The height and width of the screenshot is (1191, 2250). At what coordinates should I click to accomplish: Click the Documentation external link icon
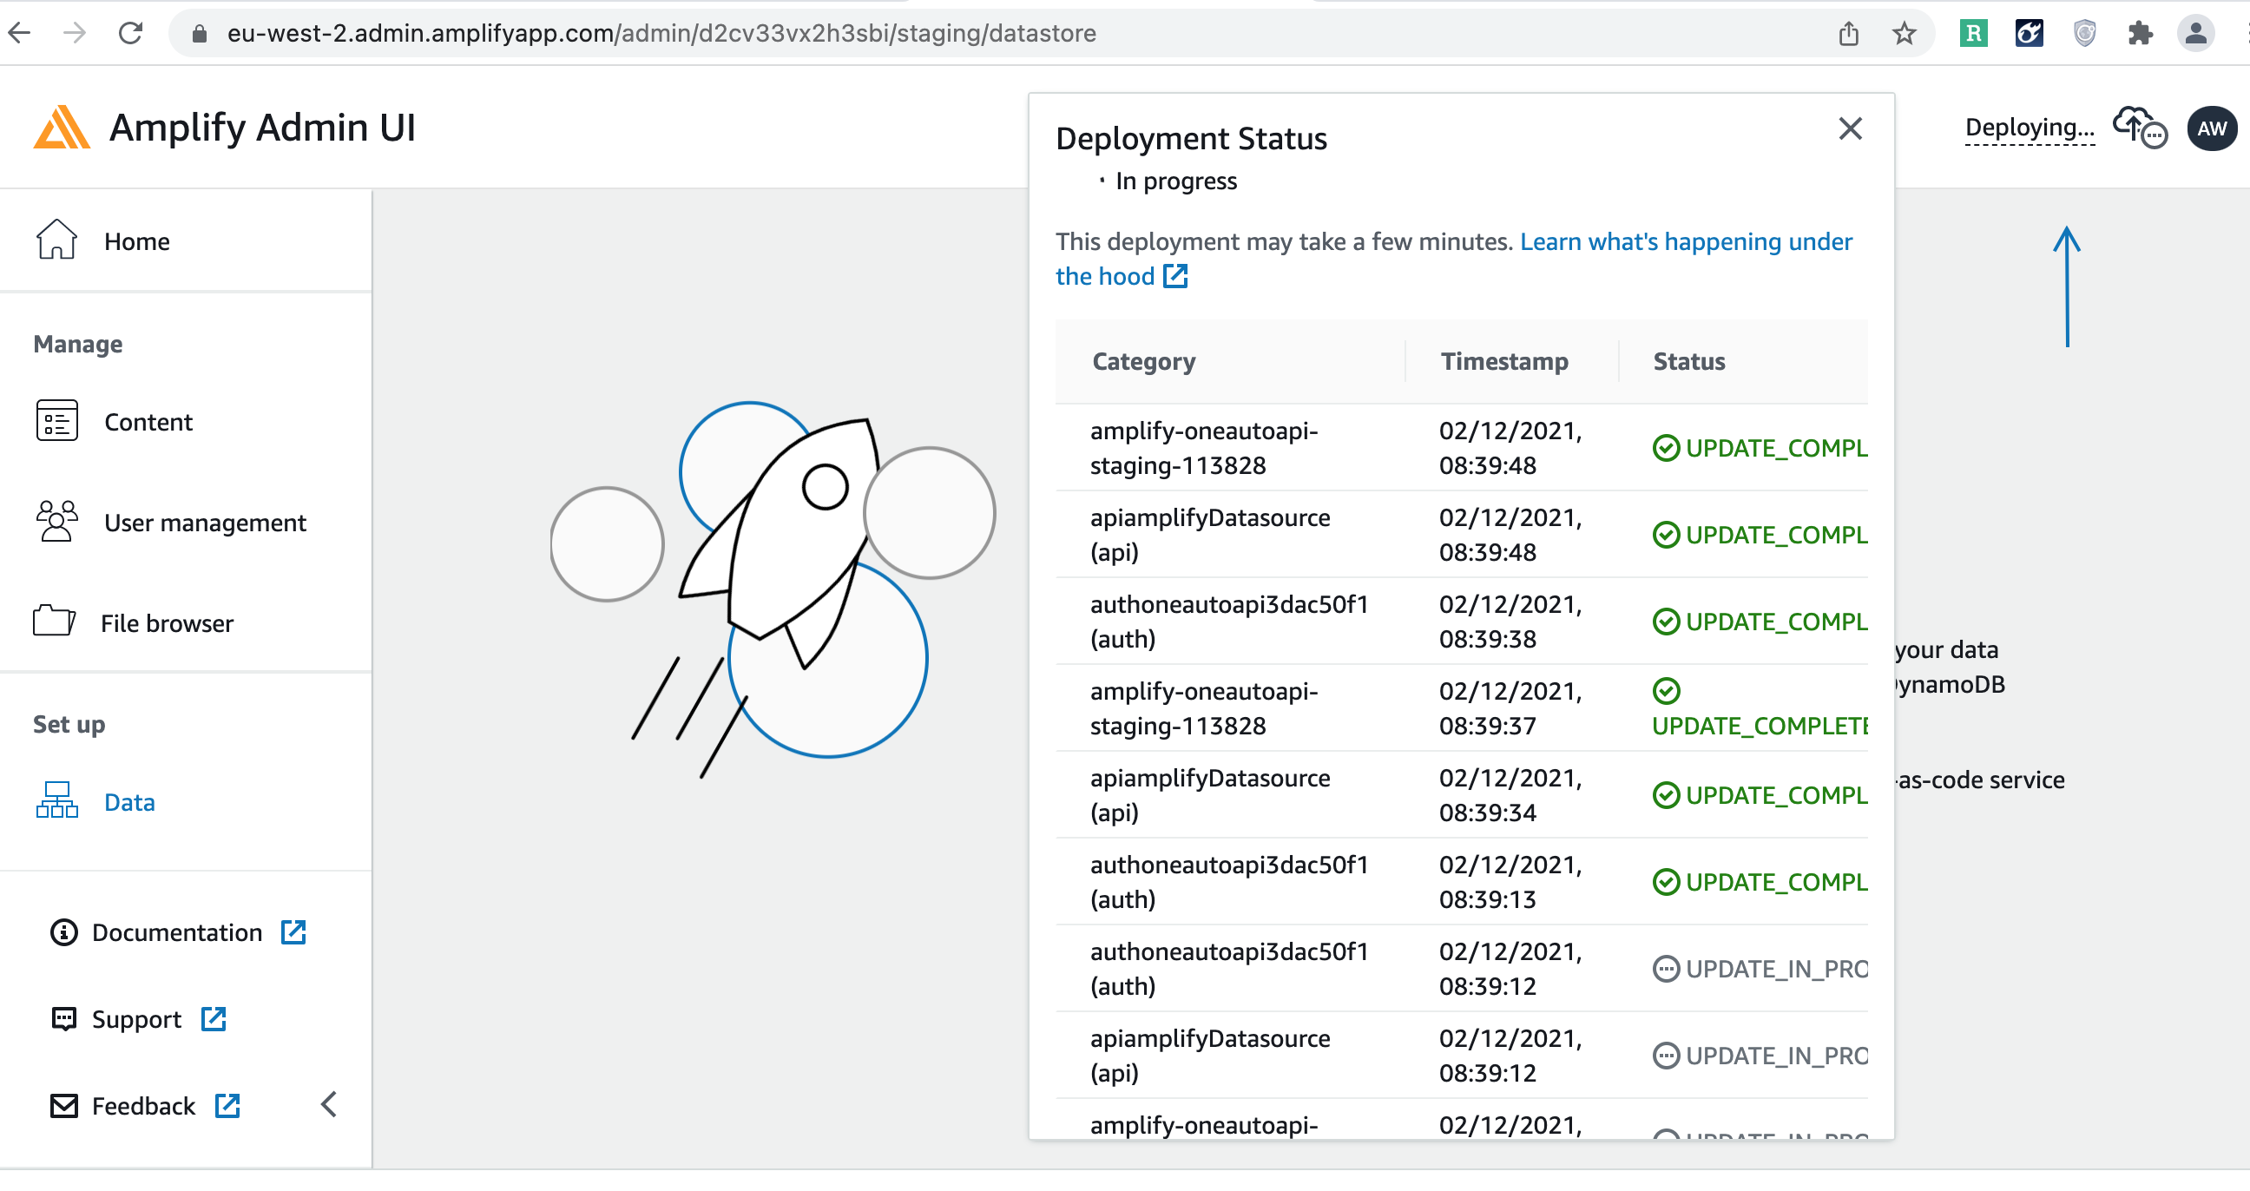(293, 931)
